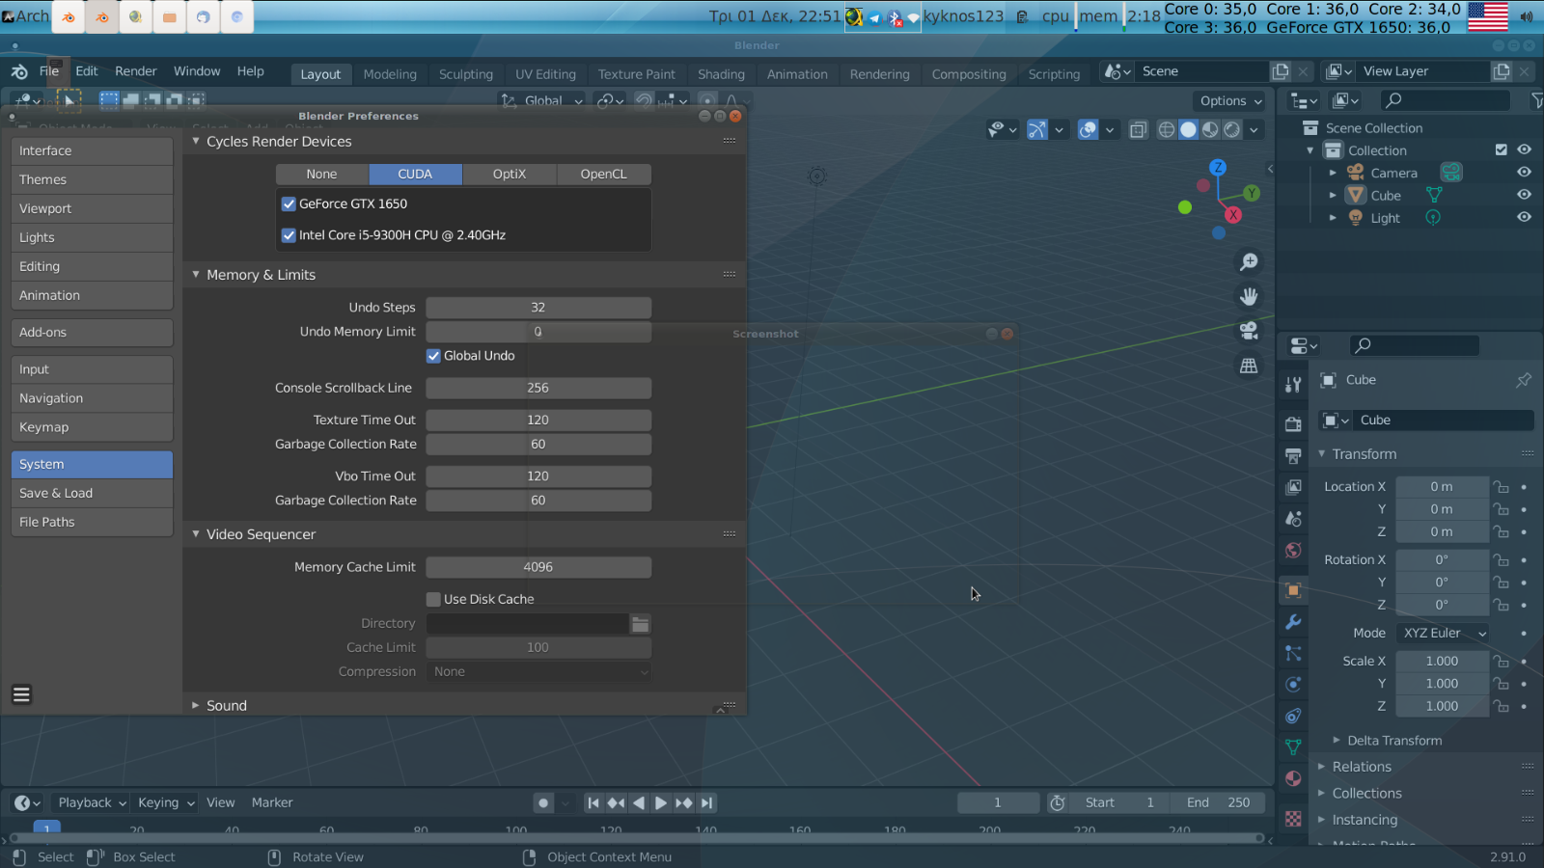Image resolution: width=1544 pixels, height=868 pixels.
Task: Collapse the Video Sequencer panel
Action: pos(196,534)
